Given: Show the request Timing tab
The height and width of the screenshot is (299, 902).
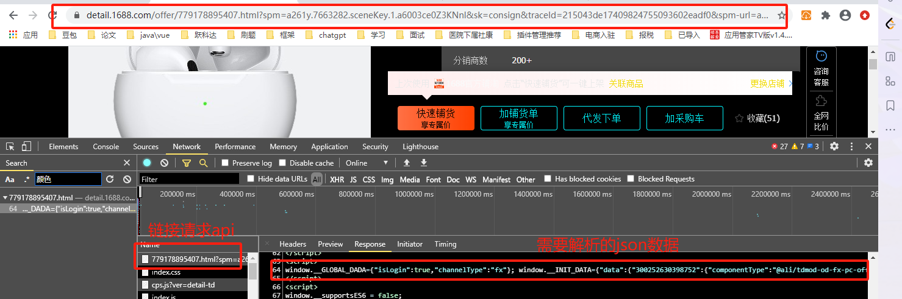Looking at the screenshot, I should pos(445,244).
